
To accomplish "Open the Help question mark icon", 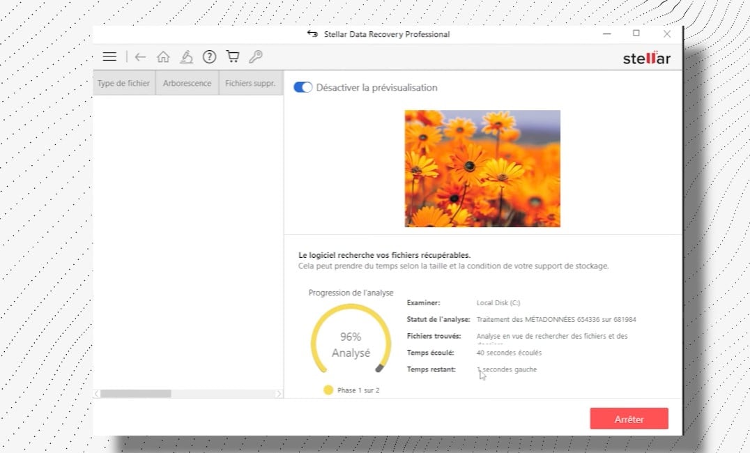I will pos(209,56).
